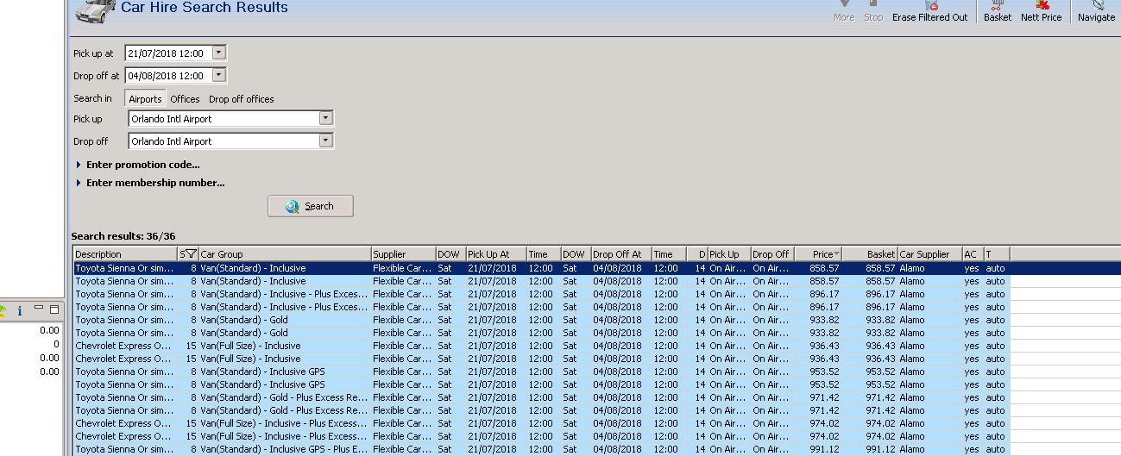The width and height of the screenshot is (1121, 456).
Task: Open the Pick up at date dropdown
Action: [218, 53]
